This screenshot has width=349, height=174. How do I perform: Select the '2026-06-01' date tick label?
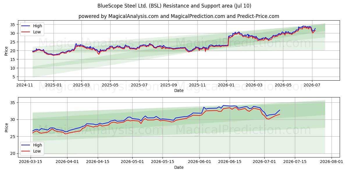point(200,162)
